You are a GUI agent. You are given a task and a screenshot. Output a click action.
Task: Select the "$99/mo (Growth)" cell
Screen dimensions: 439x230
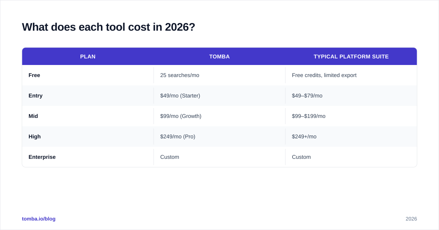point(219,116)
